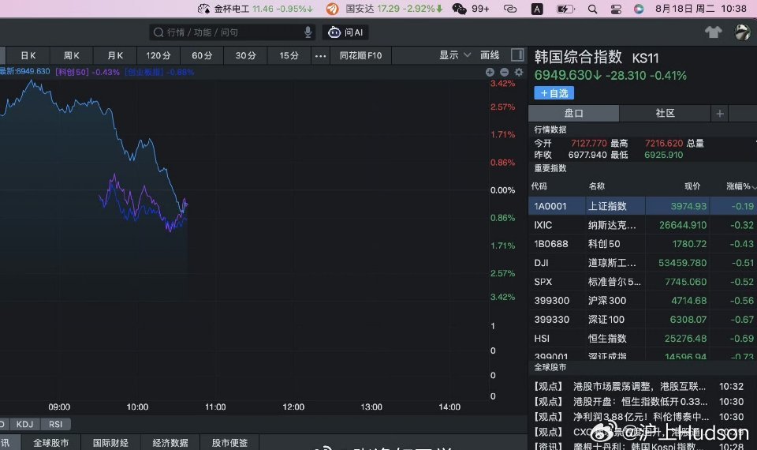Screen dimensions: 757x450
Task: Open the input method A icon
Action: pos(537,9)
